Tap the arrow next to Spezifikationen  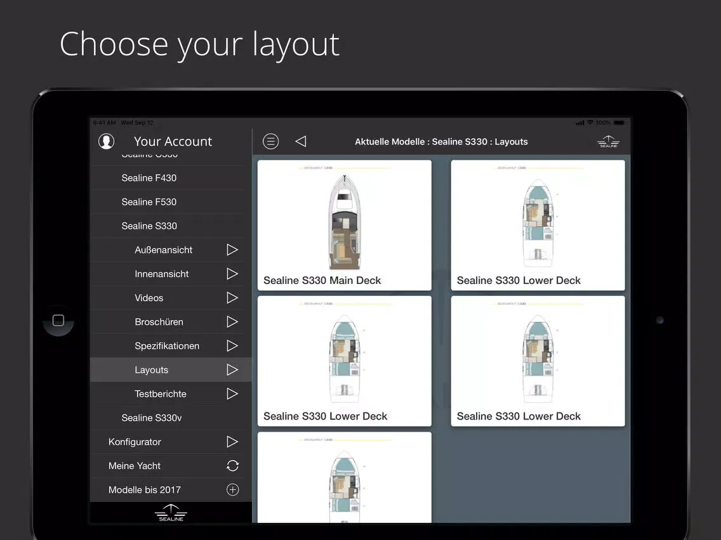tap(232, 346)
